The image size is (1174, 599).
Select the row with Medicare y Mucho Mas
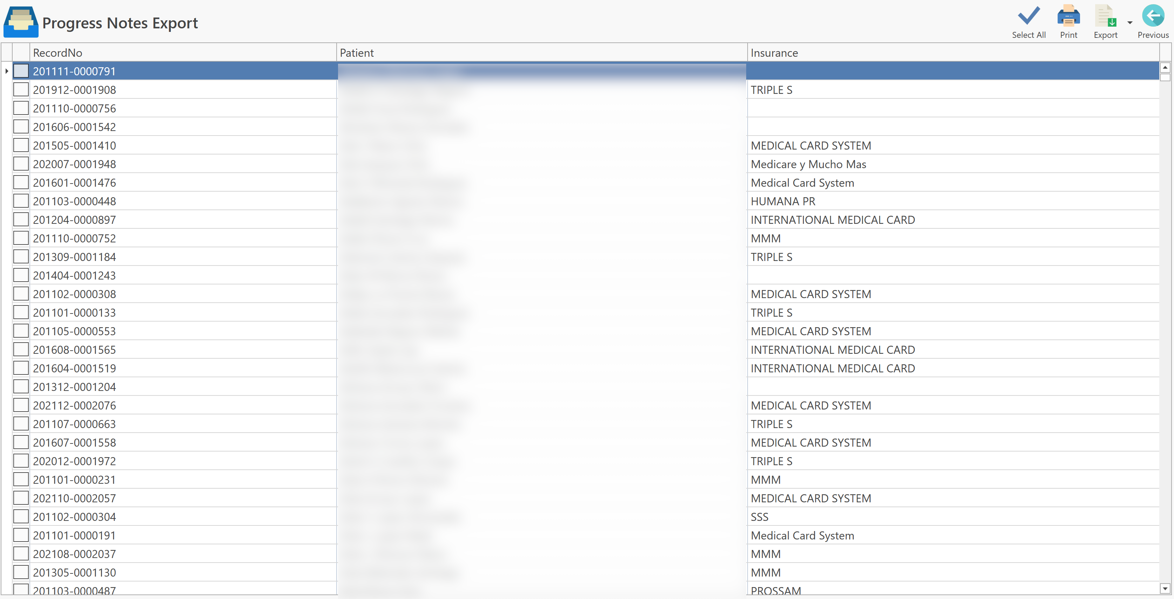click(x=808, y=164)
